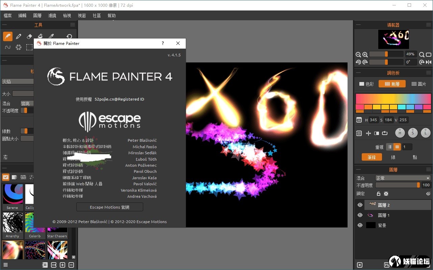The width and height of the screenshot is (433, 270).
Task: Click the zoom reset magnifier in Navigator
Action: [x=422, y=54]
